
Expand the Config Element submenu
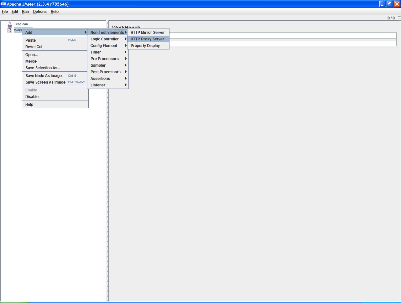coord(108,46)
